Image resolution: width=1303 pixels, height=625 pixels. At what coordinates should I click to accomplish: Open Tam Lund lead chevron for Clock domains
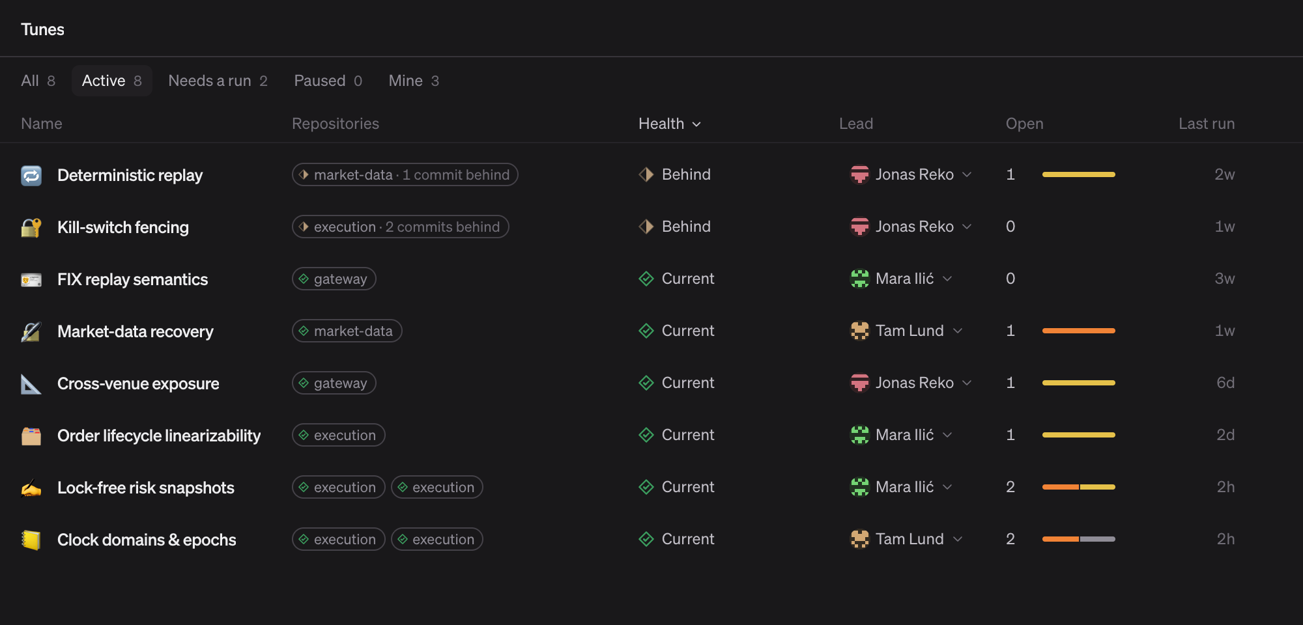(x=958, y=539)
